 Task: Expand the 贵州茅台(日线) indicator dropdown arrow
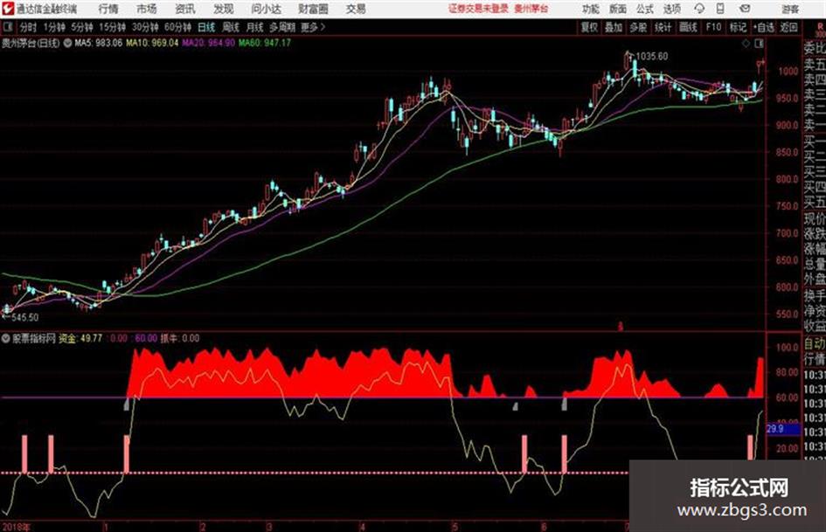coord(67,43)
